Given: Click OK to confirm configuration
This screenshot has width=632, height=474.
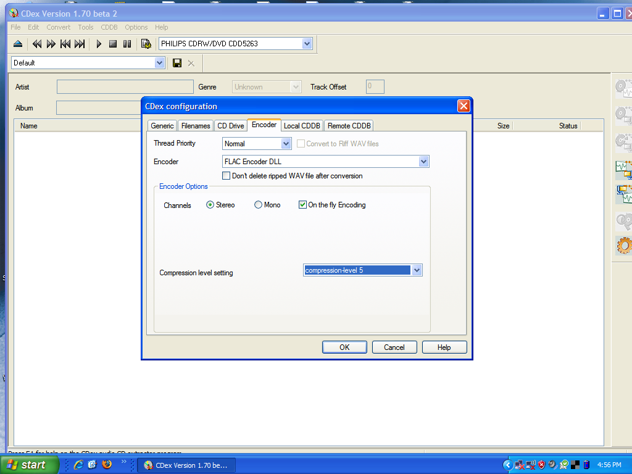Looking at the screenshot, I should click(344, 347).
